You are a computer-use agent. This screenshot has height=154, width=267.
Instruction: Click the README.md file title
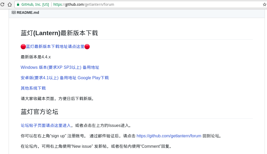pyautogui.click(x=28, y=13)
